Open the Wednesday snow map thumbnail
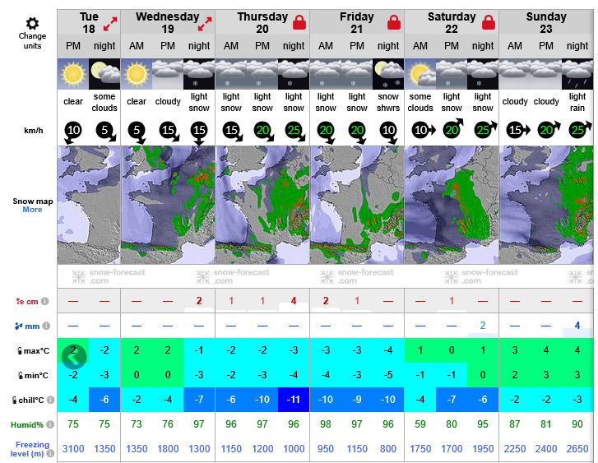The width and height of the screenshot is (598, 463). [x=168, y=205]
